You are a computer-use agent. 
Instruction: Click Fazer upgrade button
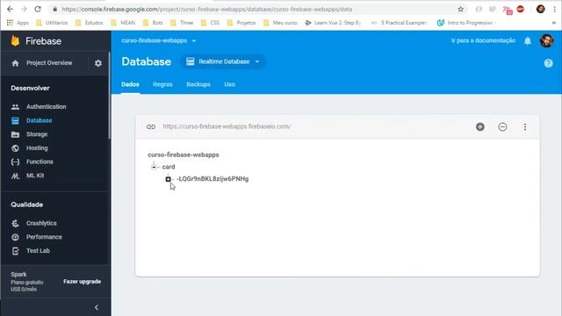(x=82, y=282)
